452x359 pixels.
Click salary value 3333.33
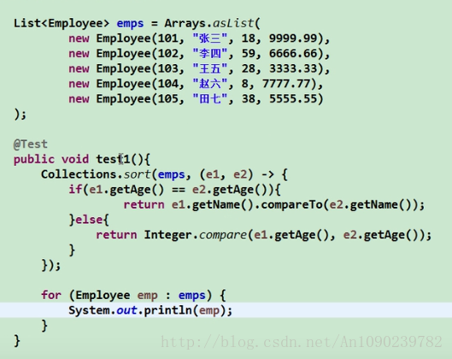click(x=293, y=68)
